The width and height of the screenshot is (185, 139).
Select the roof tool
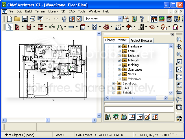129,27
